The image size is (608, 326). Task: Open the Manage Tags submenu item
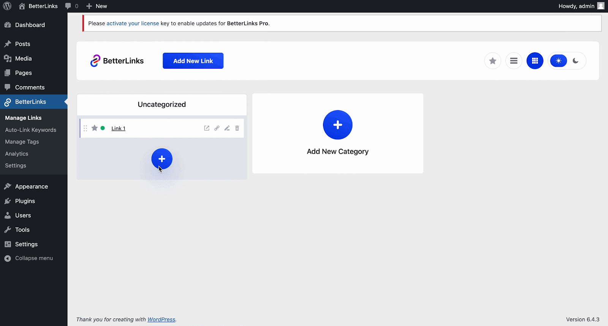click(22, 142)
